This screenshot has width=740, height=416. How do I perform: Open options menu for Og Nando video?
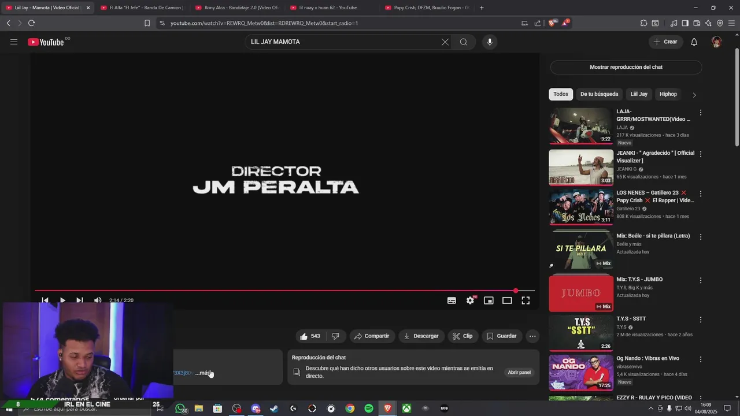coord(701,359)
